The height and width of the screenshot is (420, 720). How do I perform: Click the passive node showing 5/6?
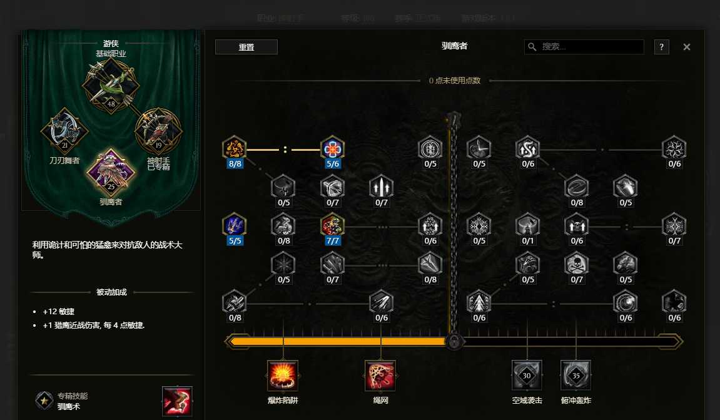[332, 148]
